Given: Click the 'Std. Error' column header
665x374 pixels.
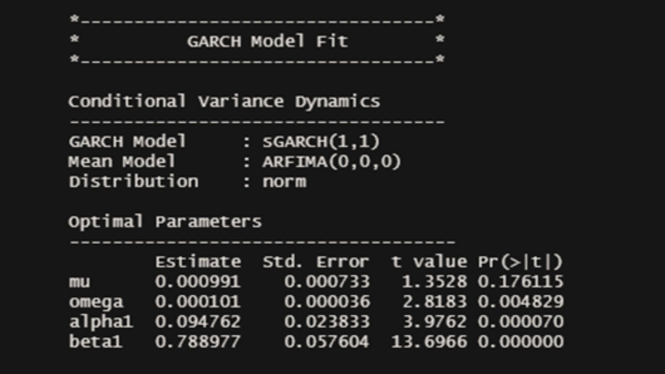Looking at the screenshot, I should click(316, 262).
